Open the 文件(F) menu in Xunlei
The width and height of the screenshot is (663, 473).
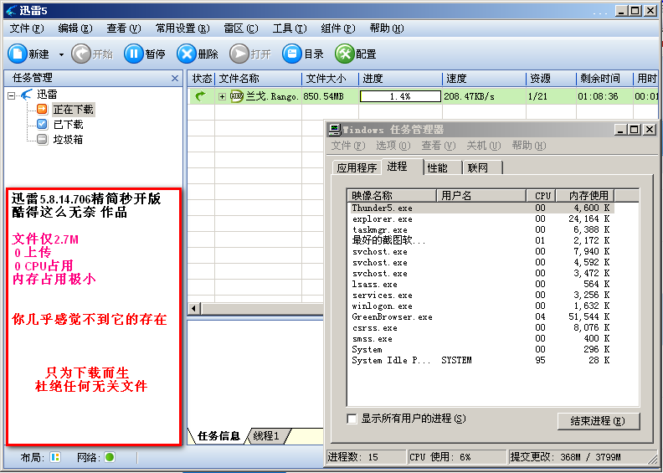pyautogui.click(x=27, y=28)
